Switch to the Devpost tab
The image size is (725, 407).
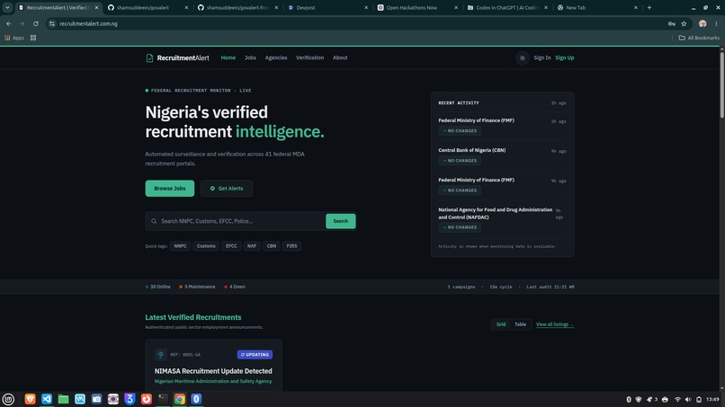click(x=327, y=7)
